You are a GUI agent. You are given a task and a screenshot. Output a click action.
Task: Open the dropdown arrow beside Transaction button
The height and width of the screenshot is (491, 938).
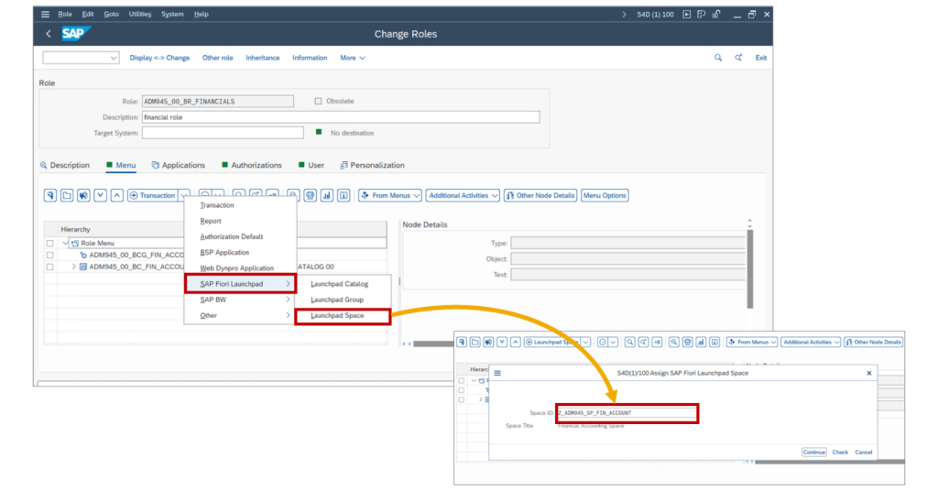[185, 195]
